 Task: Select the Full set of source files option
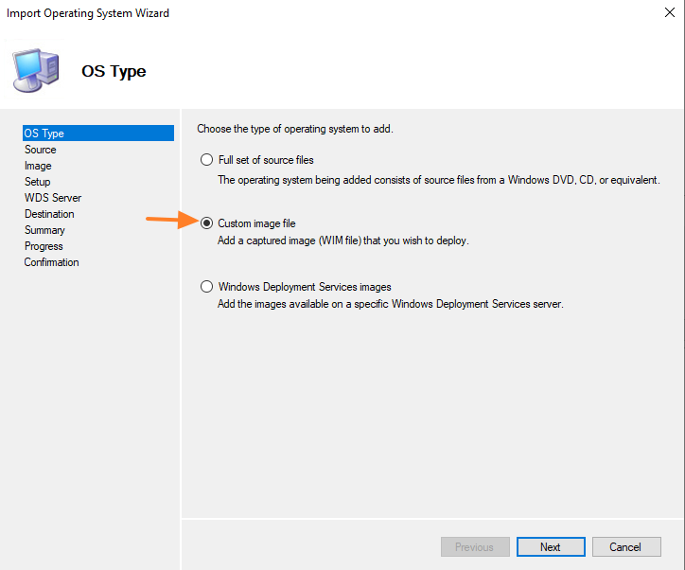point(206,160)
